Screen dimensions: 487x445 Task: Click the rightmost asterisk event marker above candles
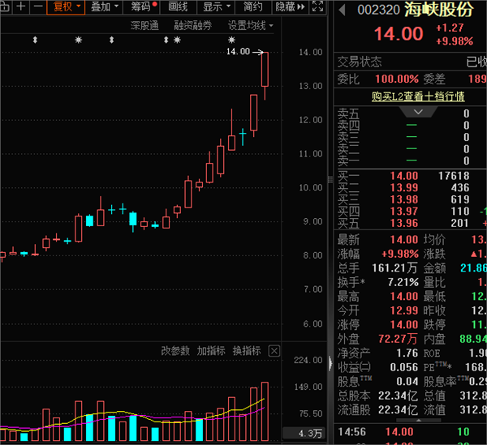click(233, 40)
